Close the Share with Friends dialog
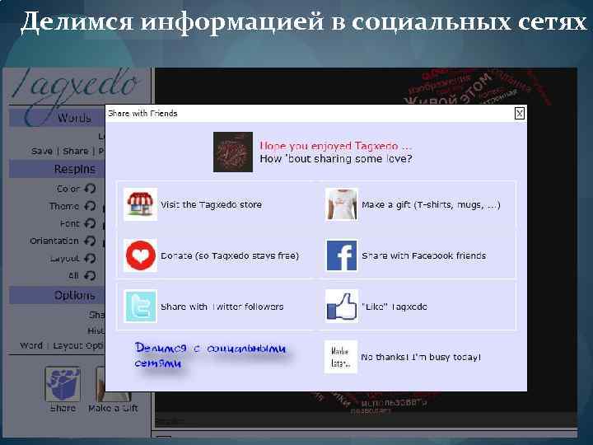The width and height of the screenshot is (593, 445). coord(520,113)
